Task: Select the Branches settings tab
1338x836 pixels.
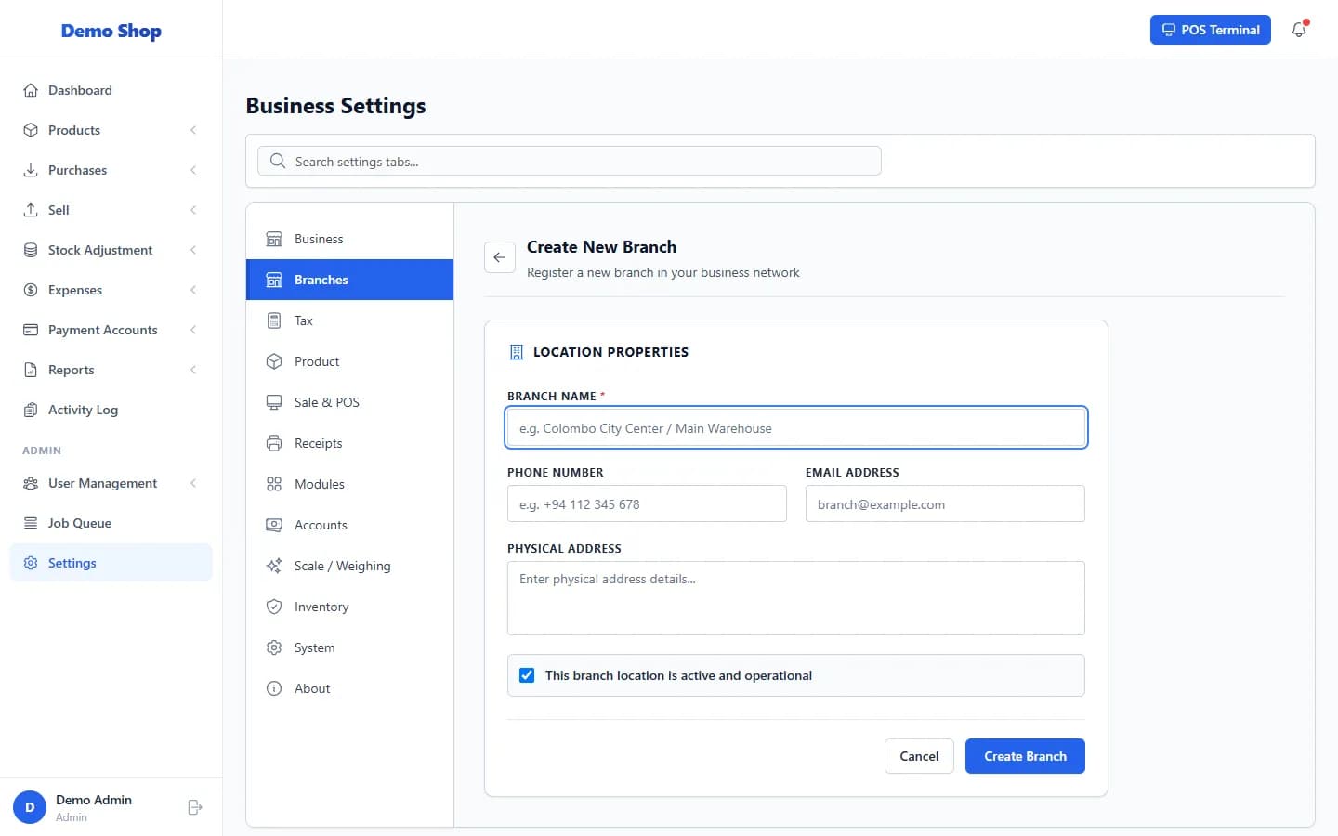Action: tap(349, 280)
